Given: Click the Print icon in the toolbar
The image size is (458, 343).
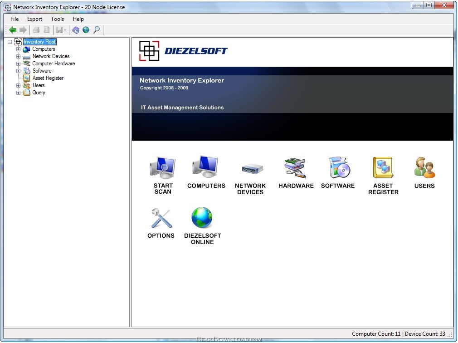Looking at the screenshot, I should 36,30.
